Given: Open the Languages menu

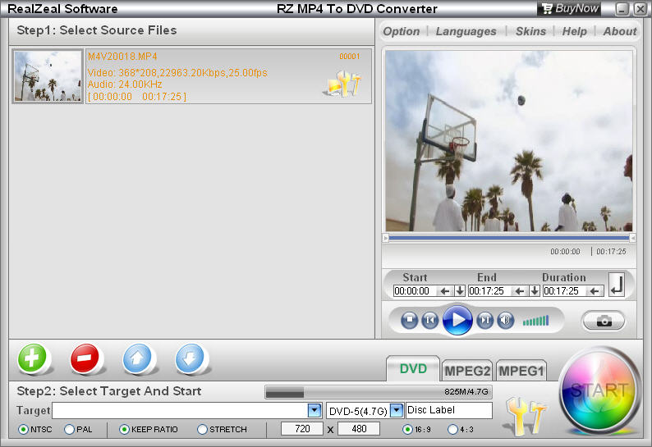Looking at the screenshot, I should [x=466, y=31].
